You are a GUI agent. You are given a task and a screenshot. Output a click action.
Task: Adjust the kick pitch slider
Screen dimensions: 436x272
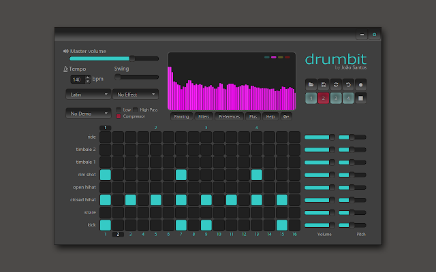(x=352, y=225)
